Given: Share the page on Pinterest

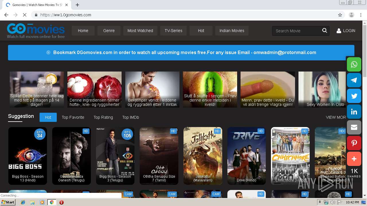Looking at the screenshot, I should pos(354,143).
